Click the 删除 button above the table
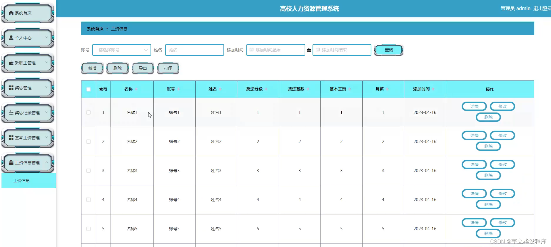 coord(118,68)
